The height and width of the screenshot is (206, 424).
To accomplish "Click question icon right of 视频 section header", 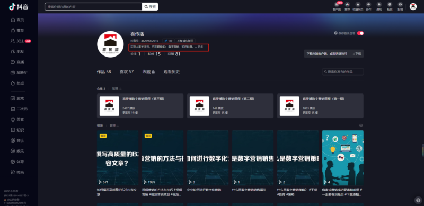I will coord(361,125).
